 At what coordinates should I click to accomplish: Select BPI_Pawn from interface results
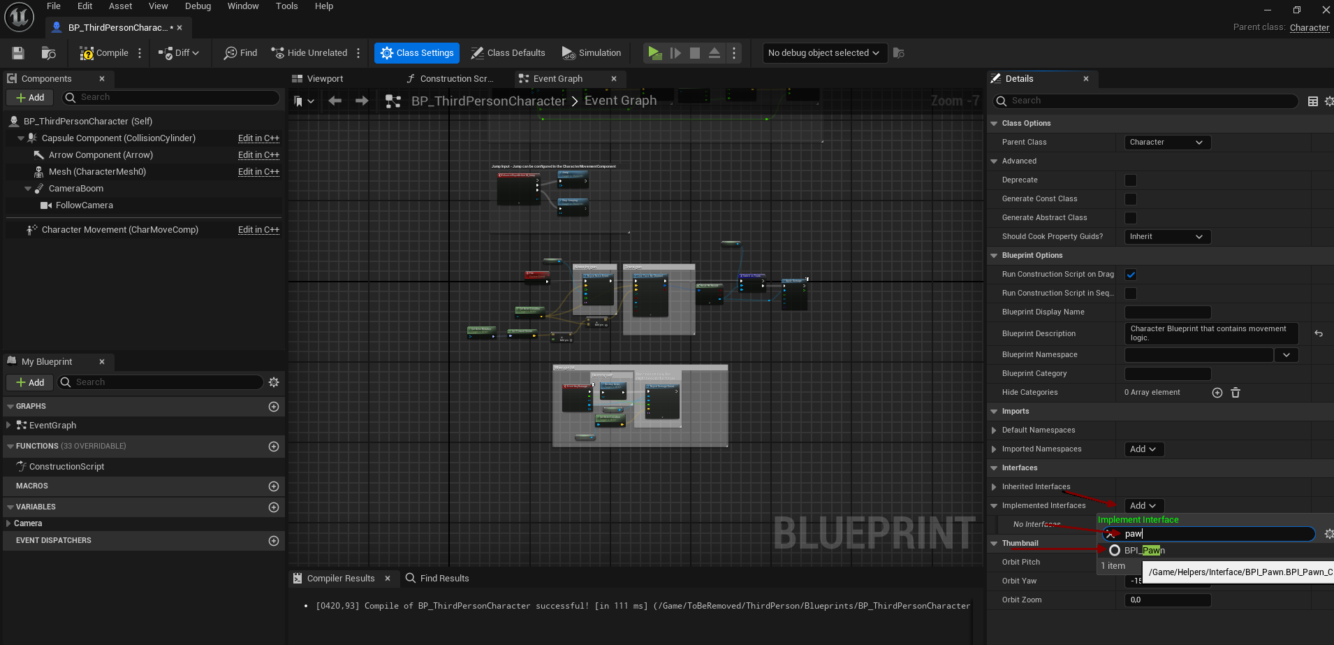pyautogui.click(x=1144, y=551)
